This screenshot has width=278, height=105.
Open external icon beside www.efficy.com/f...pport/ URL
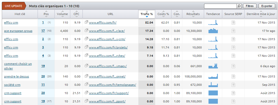tap(87, 101)
